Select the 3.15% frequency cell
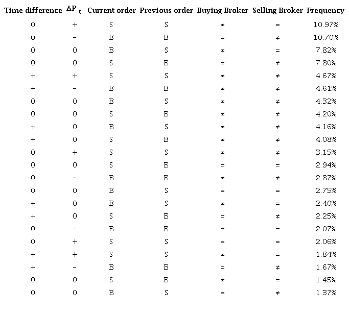 325,152
